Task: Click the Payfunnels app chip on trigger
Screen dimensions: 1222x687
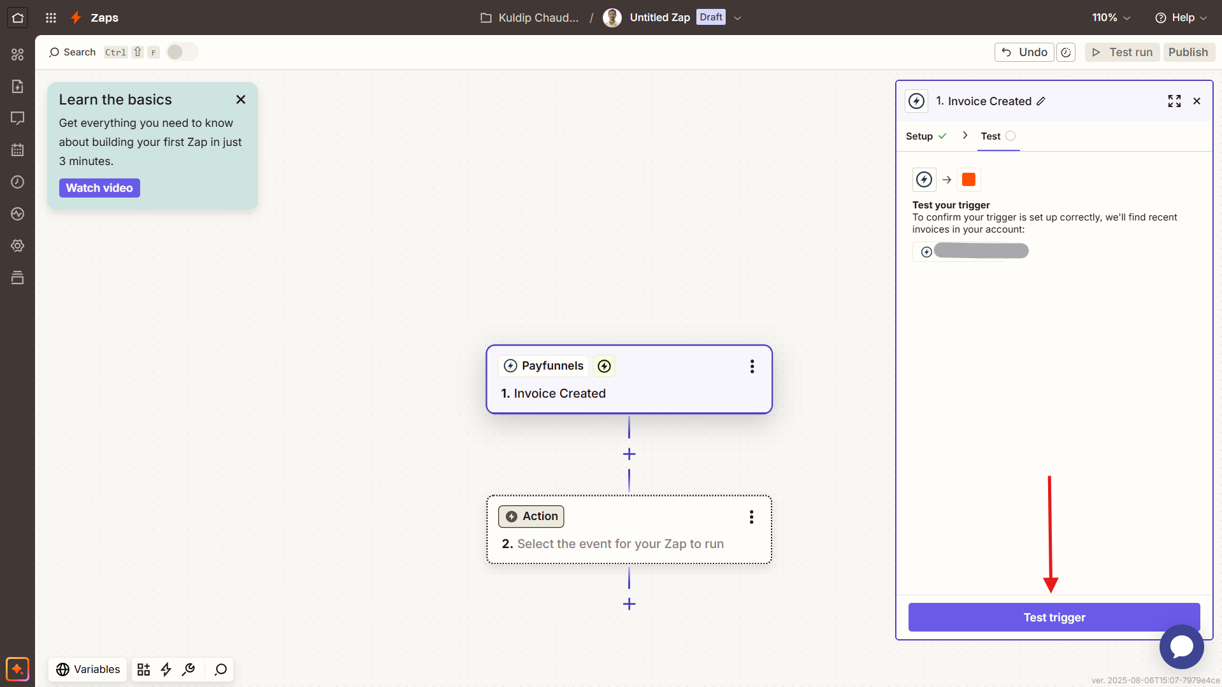Action: tap(543, 366)
